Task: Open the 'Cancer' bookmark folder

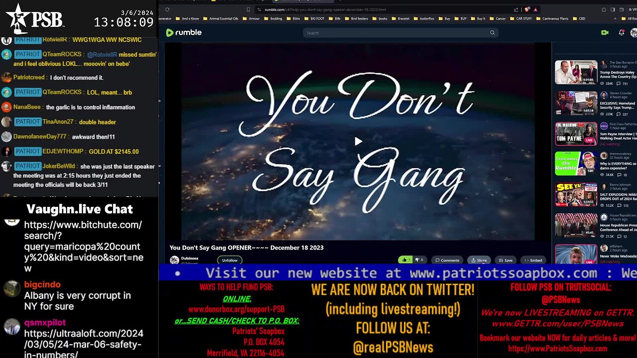Action: coord(498,18)
